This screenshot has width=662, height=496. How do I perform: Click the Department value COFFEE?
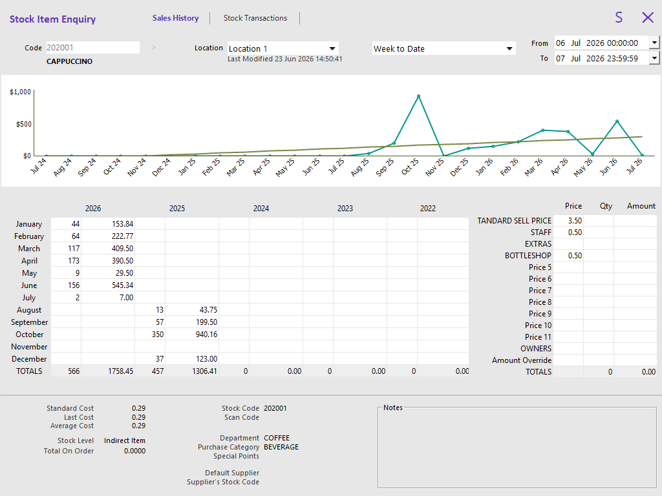click(277, 439)
